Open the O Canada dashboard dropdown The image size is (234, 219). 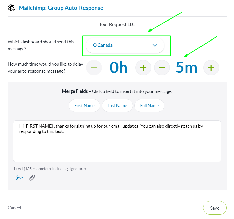(125, 45)
